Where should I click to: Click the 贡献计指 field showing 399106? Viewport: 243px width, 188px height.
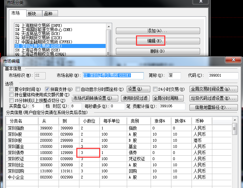click(172, 106)
